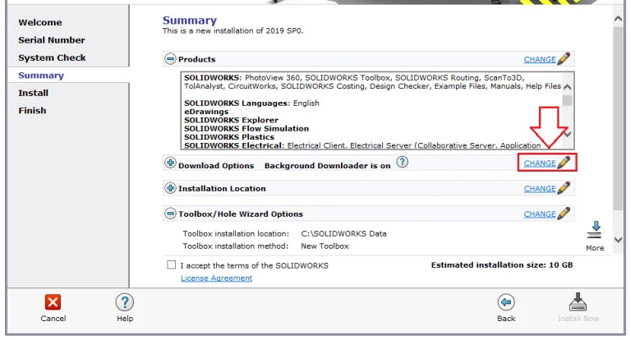Click the Install Now download icon
Image resolution: width=631 pixels, height=340 pixels.
[578, 301]
